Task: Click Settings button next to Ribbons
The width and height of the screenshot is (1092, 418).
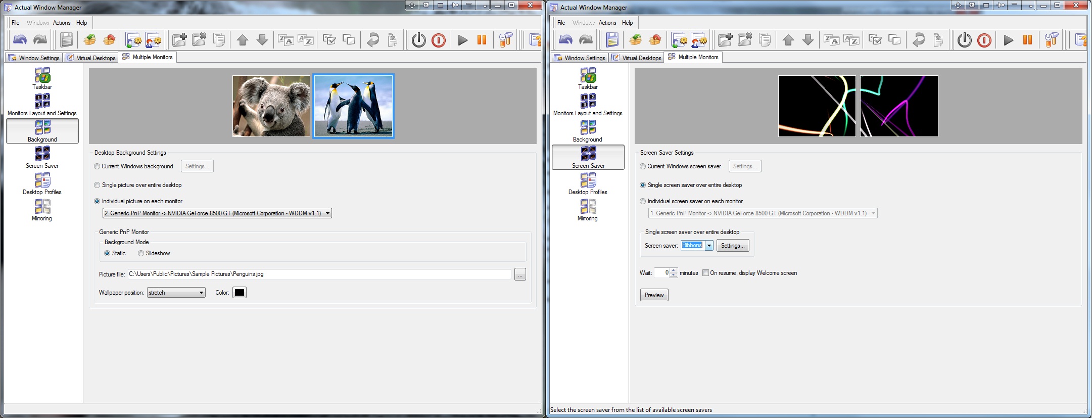Action: (732, 246)
